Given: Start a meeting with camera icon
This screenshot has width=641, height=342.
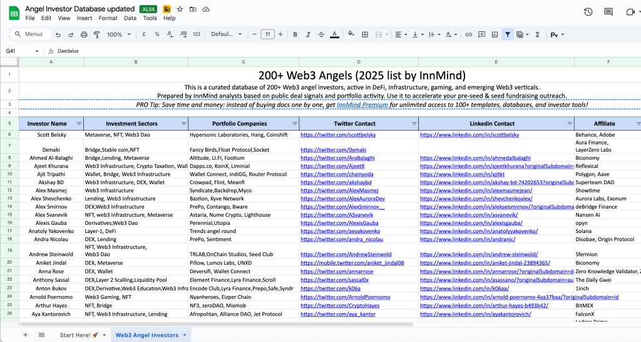Looking at the screenshot, I should [630, 12].
